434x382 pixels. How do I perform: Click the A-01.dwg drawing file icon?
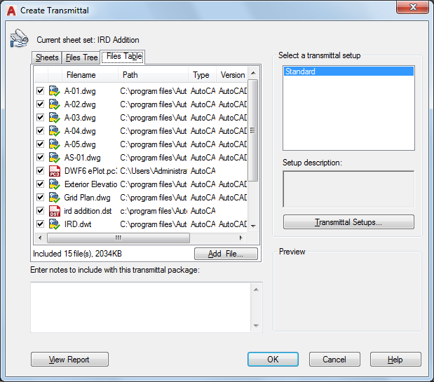[54, 91]
